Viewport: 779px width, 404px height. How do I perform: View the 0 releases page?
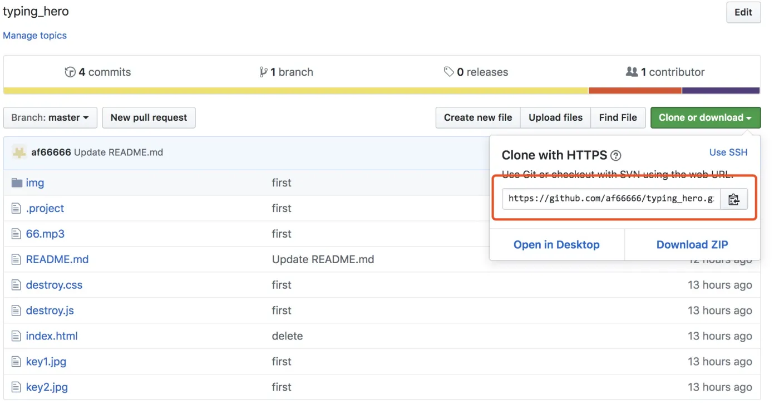pos(476,72)
